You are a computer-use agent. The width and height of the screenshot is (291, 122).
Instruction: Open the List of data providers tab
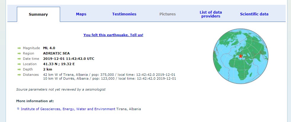click(x=211, y=14)
